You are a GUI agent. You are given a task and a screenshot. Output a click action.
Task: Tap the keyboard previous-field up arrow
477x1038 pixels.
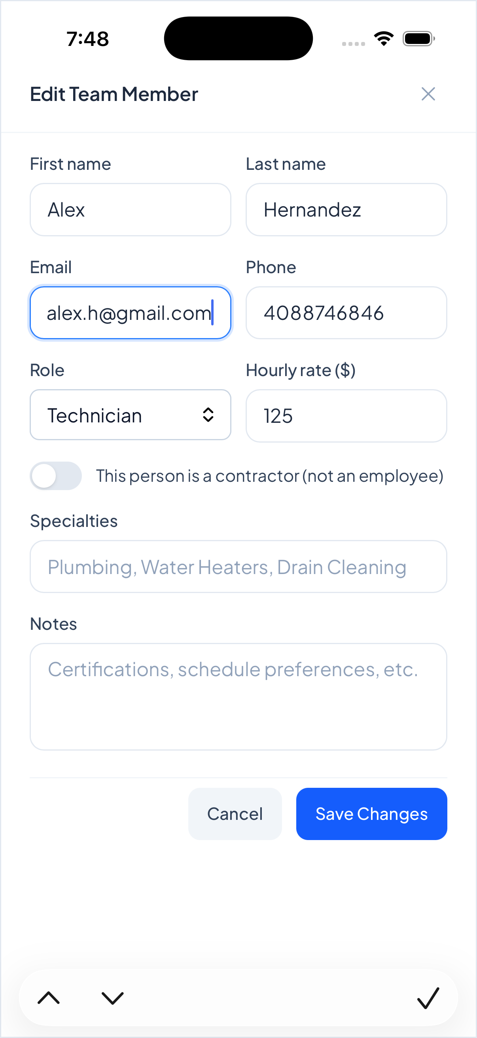pos(48,998)
